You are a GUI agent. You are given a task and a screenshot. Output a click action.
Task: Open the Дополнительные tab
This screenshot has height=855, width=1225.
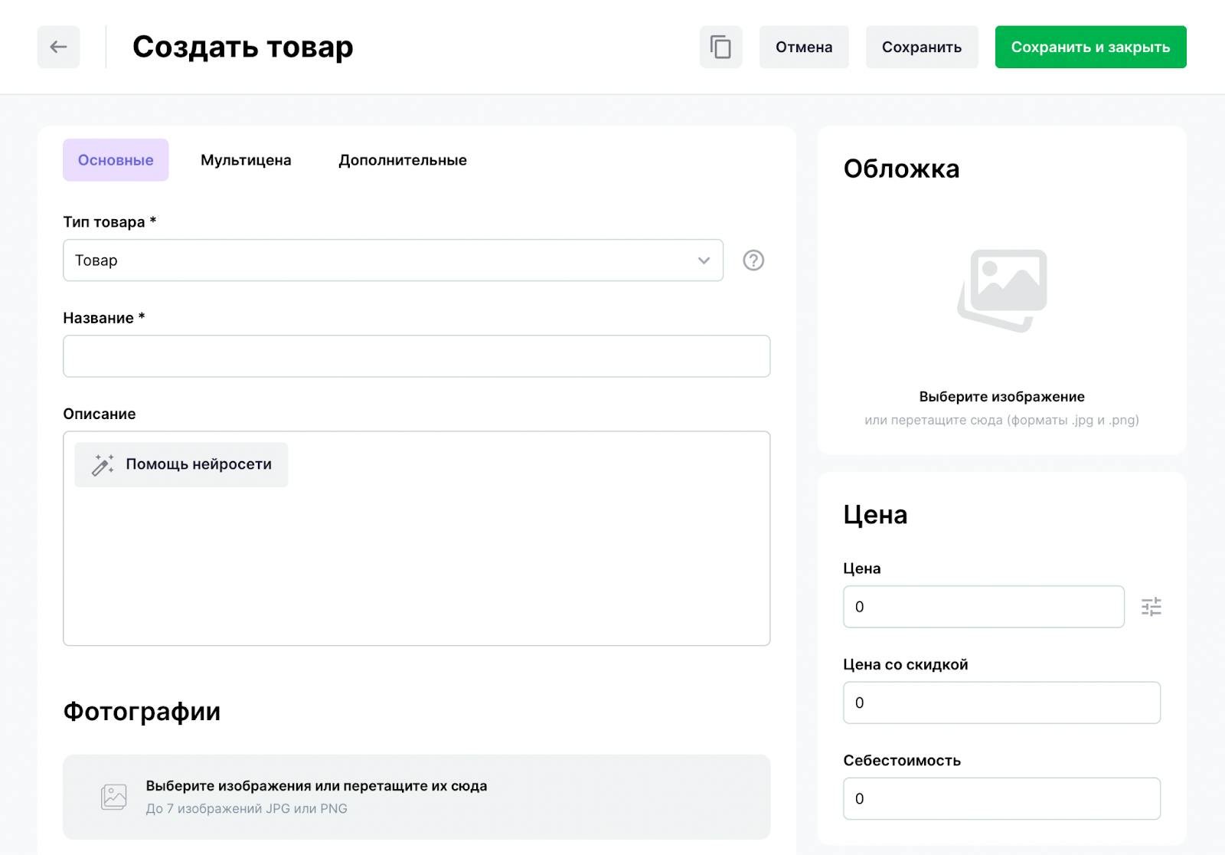click(403, 160)
